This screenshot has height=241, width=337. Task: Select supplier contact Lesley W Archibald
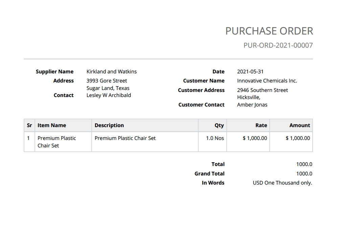(x=109, y=95)
